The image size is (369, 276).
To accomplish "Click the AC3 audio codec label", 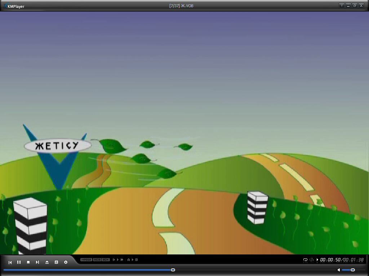I will tap(97, 259).
